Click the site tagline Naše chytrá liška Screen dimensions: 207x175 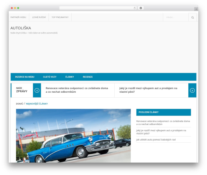pos(34,33)
